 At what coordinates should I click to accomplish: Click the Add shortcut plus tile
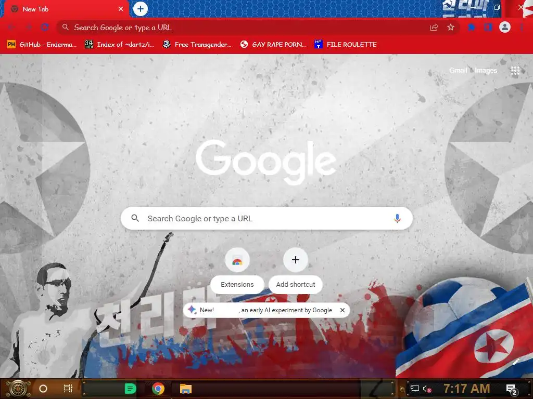(296, 260)
